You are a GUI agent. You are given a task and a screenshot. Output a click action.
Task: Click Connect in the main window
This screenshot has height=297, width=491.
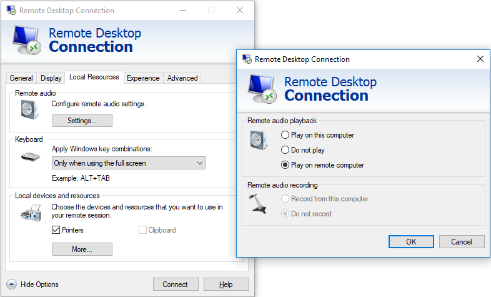coord(176,284)
